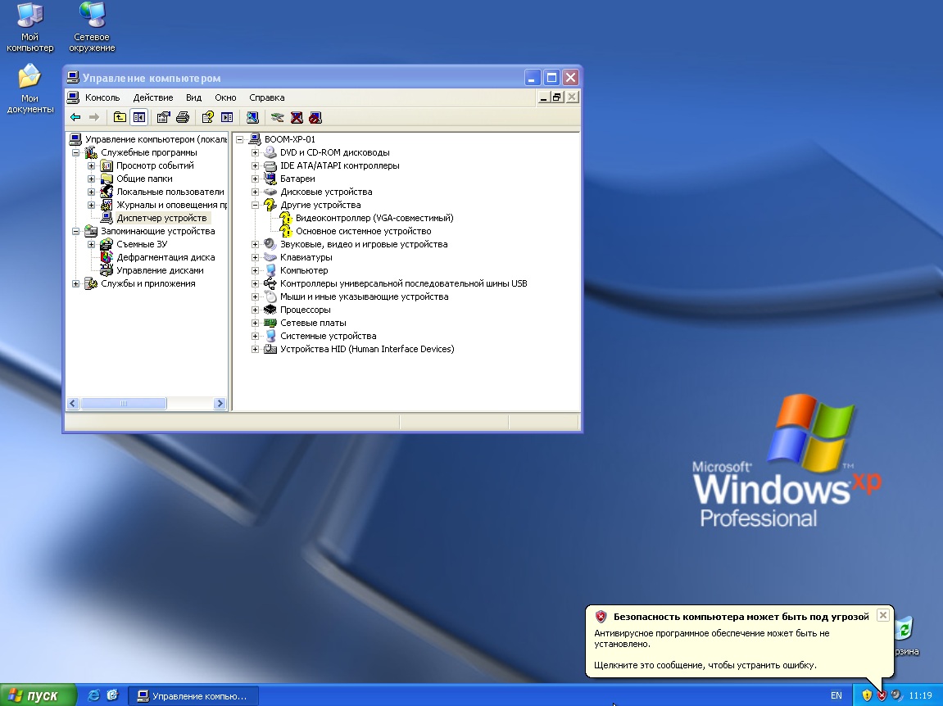Select Видеоконтроллер (VGA-совместимый) device

374,218
